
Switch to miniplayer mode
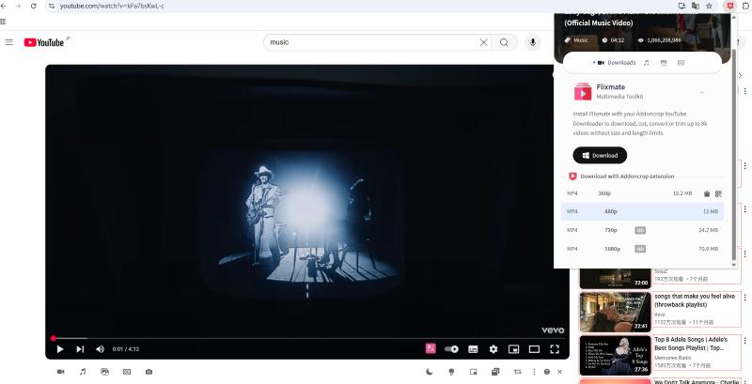pos(513,349)
